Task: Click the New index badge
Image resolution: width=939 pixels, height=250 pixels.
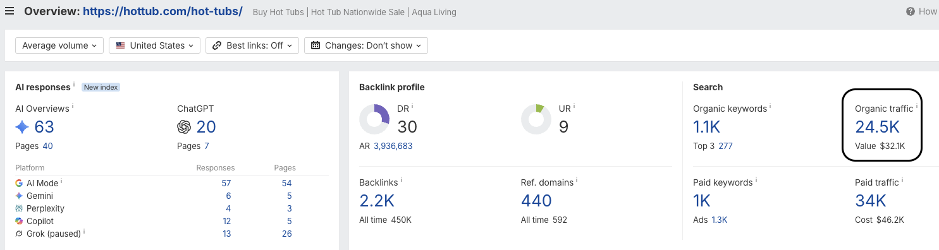Action: coord(101,87)
